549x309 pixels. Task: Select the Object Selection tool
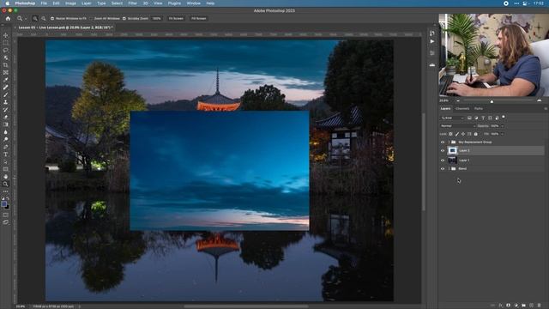[6, 58]
